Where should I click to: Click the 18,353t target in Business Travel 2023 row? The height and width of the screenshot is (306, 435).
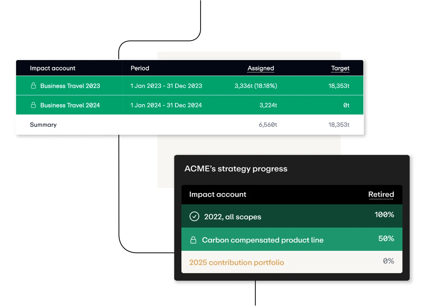[339, 86]
